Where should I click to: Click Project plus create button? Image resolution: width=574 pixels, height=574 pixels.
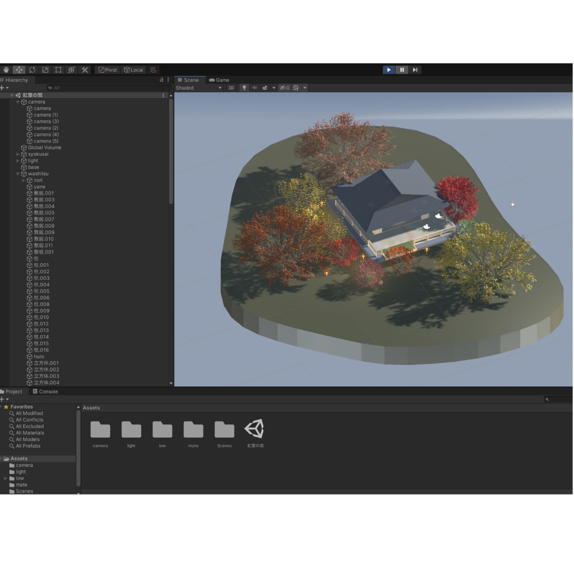pos(4,399)
